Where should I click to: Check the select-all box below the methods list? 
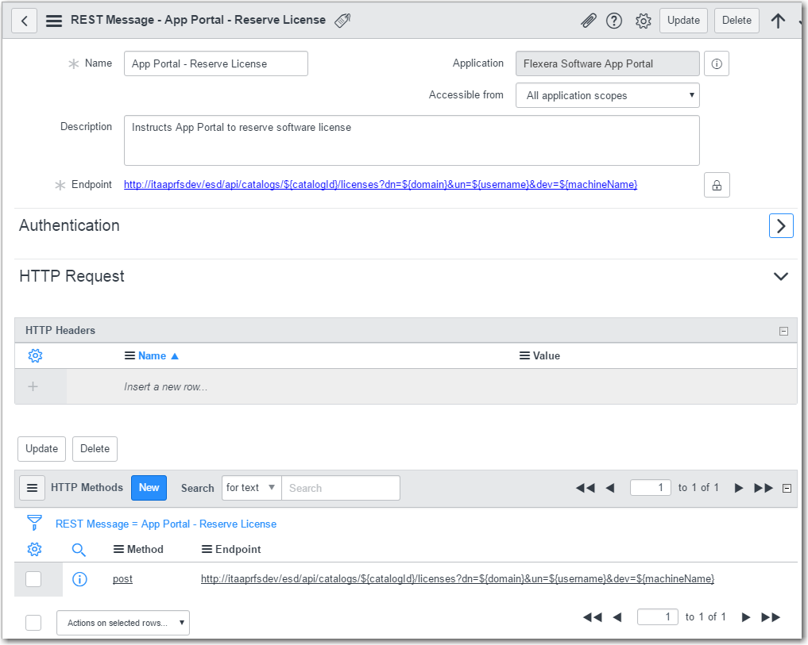click(33, 622)
